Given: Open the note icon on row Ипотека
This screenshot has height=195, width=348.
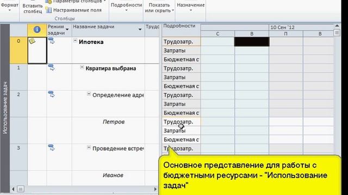Looking at the screenshot, I should 32,41.
